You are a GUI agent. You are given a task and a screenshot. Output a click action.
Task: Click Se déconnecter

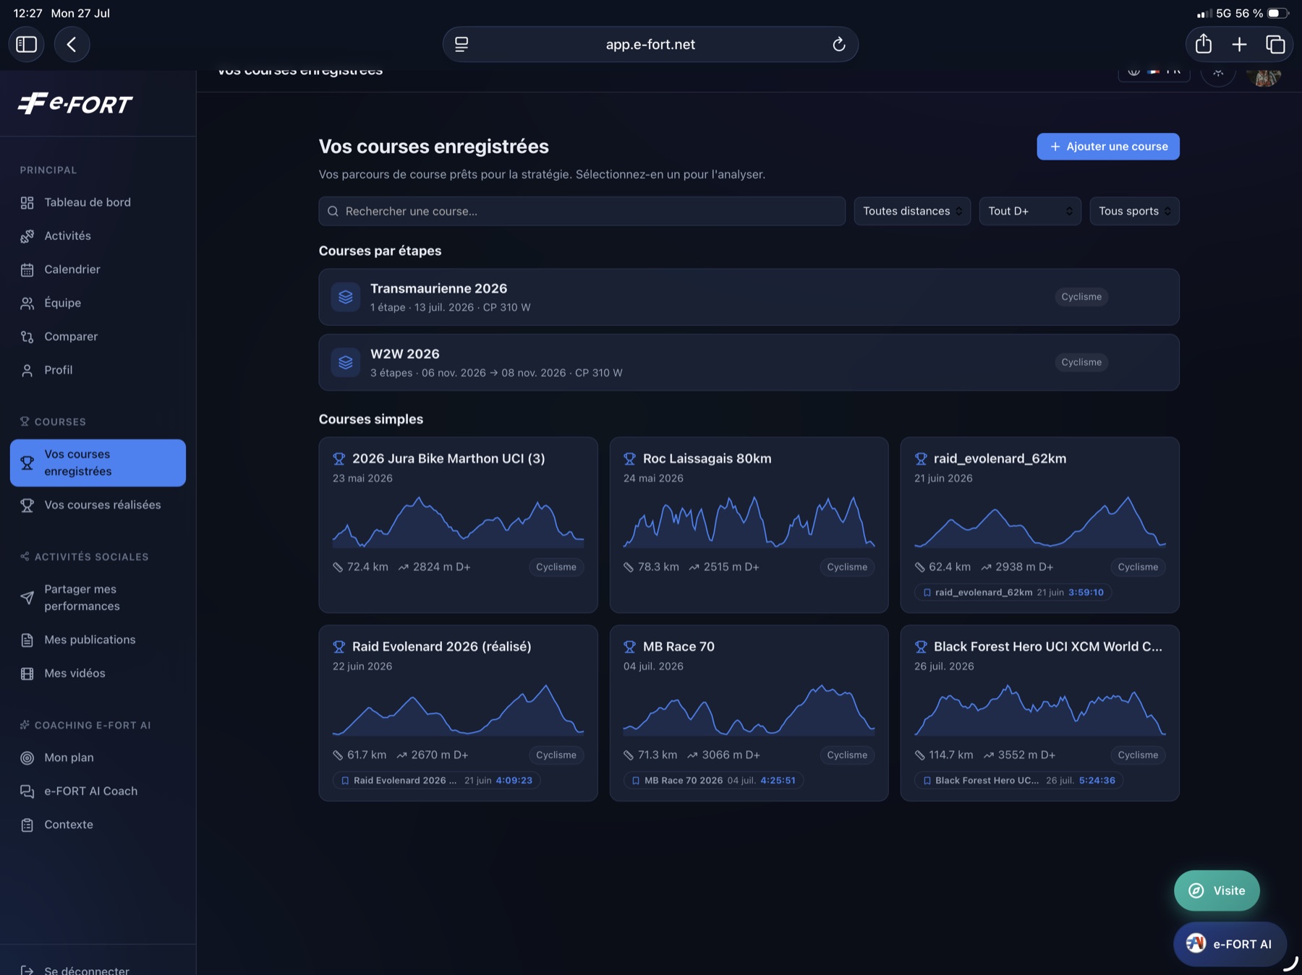coord(87,969)
